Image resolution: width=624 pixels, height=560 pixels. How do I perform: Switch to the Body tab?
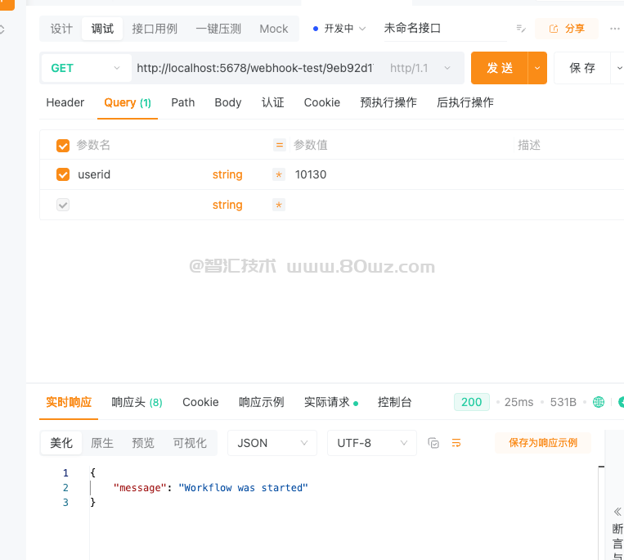pyautogui.click(x=227, y=102)
